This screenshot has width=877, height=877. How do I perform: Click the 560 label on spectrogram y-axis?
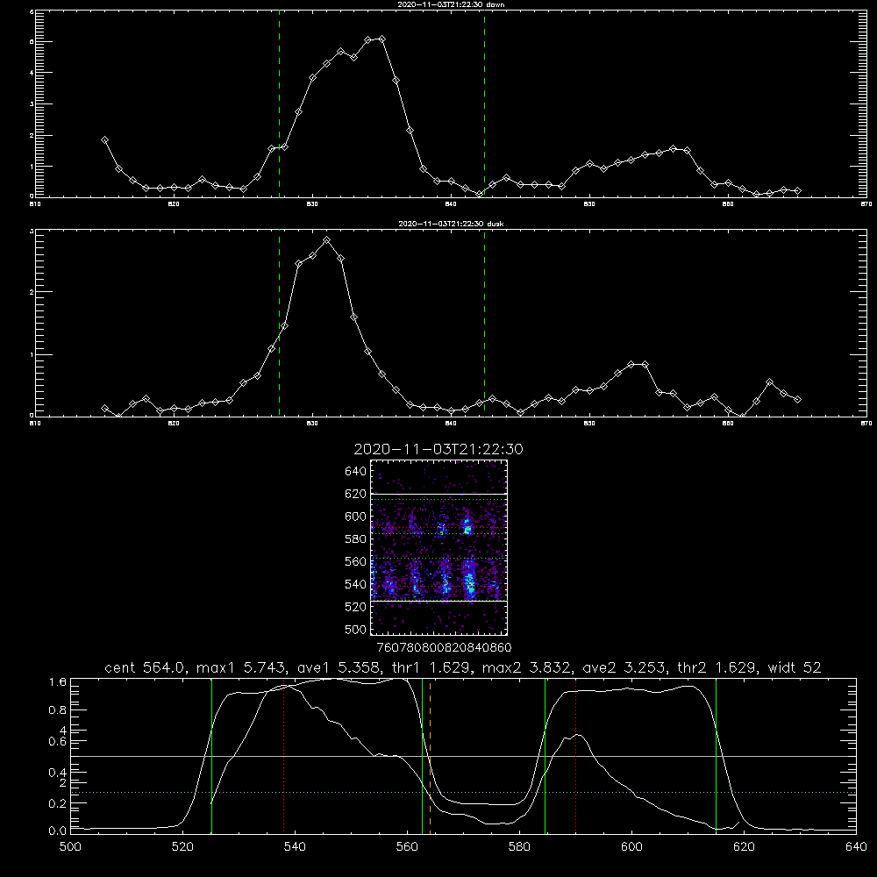pos(356,561)
